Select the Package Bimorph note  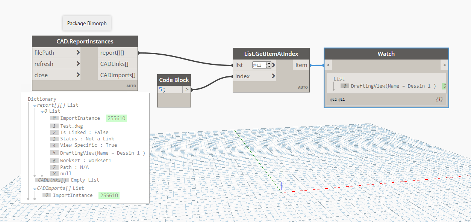click(x=87, y=23)
